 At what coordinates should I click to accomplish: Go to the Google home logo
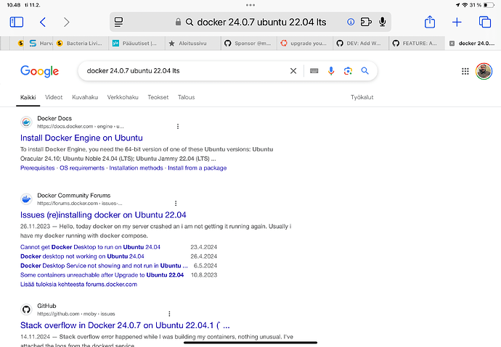tap(40, 71)
